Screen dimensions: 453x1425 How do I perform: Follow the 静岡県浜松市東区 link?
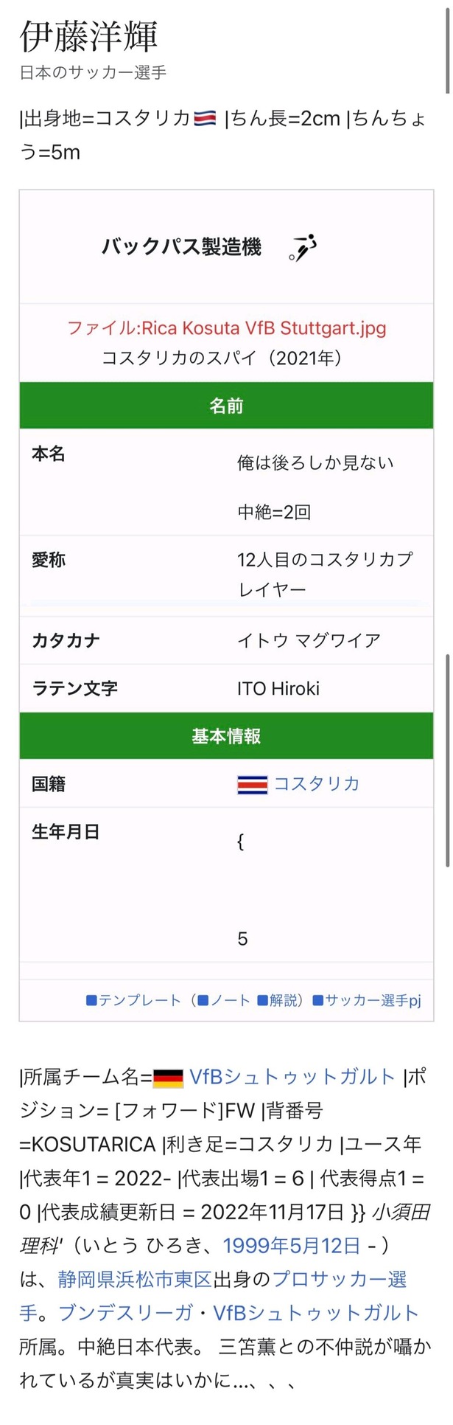click(x=135, y=1280)
